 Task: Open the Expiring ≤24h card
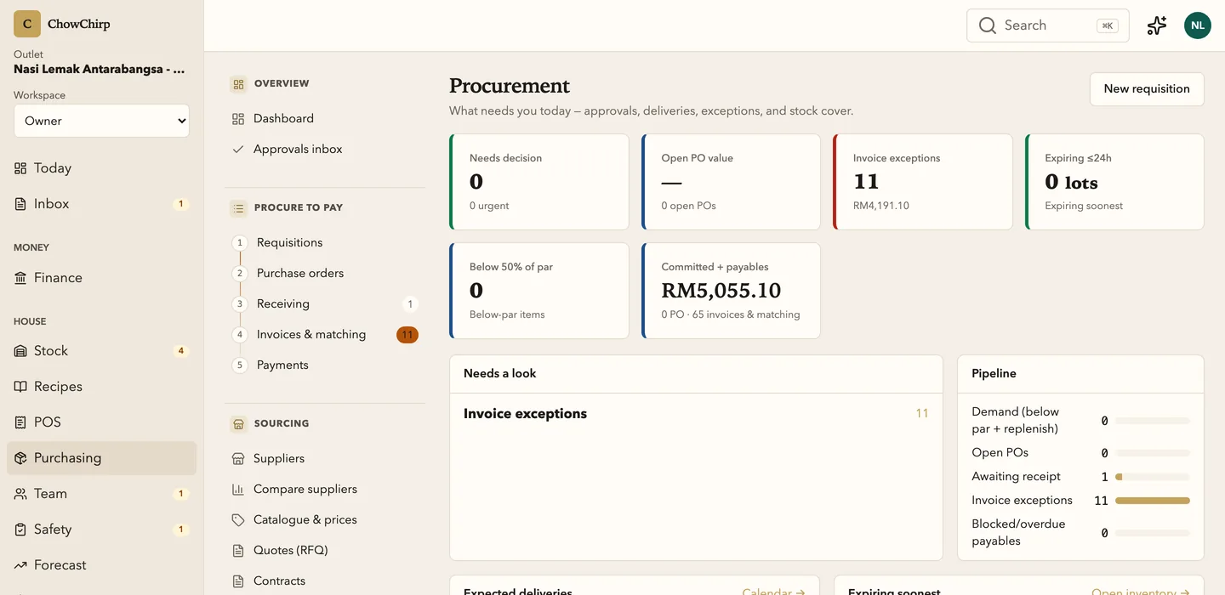[x=1115, y=182]
